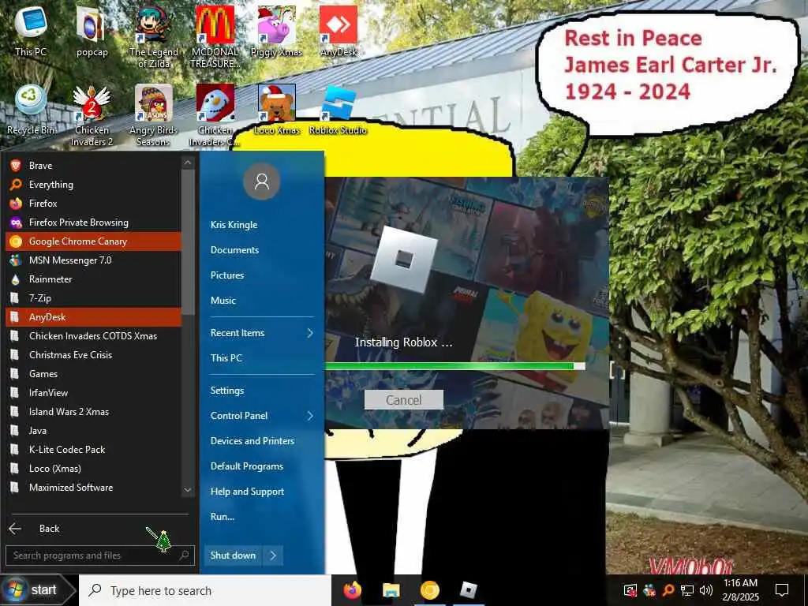Click Chrome Canary taskbar icon
Image resolution: width=808 pixels, height=606 pixels.
[430, 590]
